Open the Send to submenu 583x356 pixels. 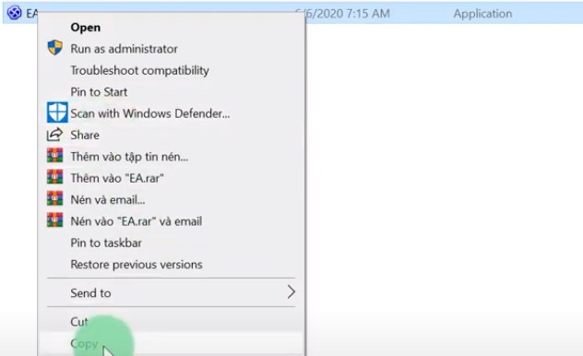[171, 293]
